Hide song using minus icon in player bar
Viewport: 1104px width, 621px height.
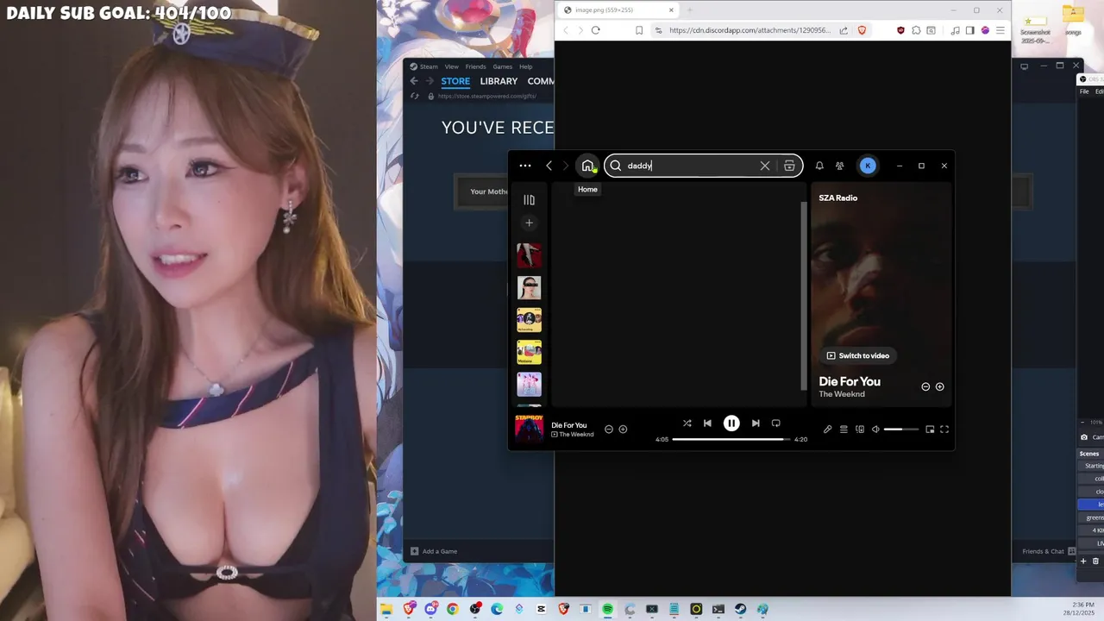point(608,429)
